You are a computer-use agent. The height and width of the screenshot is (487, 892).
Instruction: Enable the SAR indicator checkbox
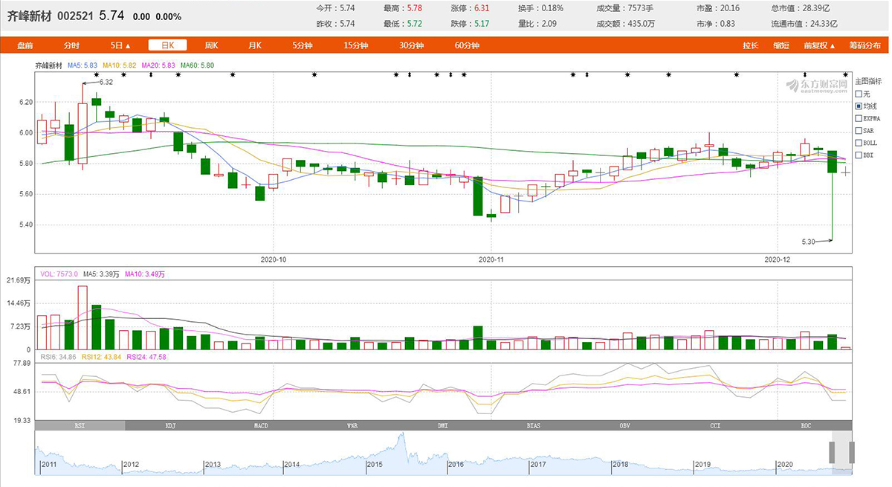coord(859,130)
